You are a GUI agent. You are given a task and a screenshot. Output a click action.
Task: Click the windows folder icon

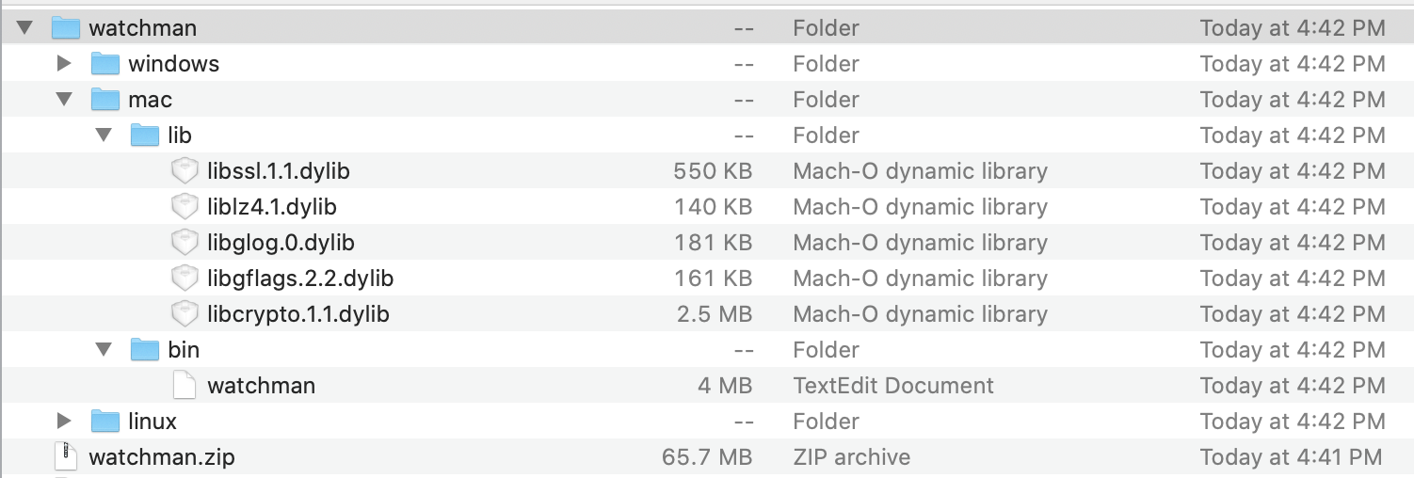(105, 64)
